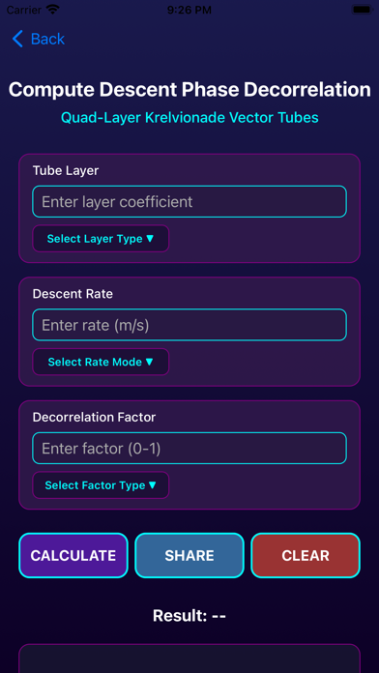
Task: Tap the blue back chevron icon
Action: 17,39
